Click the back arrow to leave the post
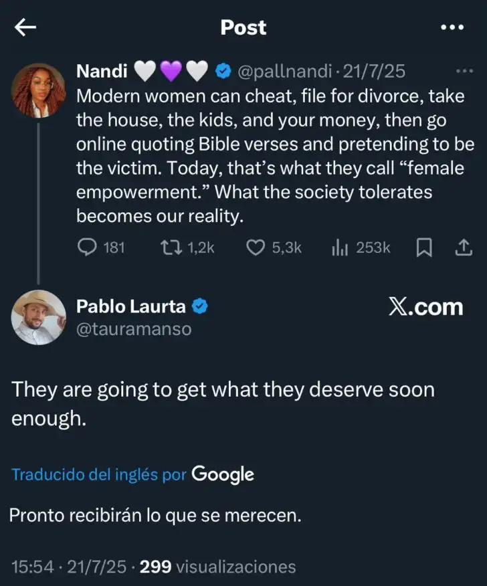 24,27
